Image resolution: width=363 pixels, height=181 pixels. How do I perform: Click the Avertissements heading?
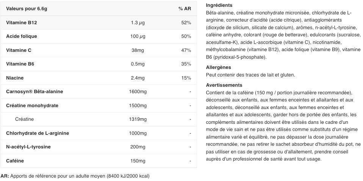click(x=224, y=85)
